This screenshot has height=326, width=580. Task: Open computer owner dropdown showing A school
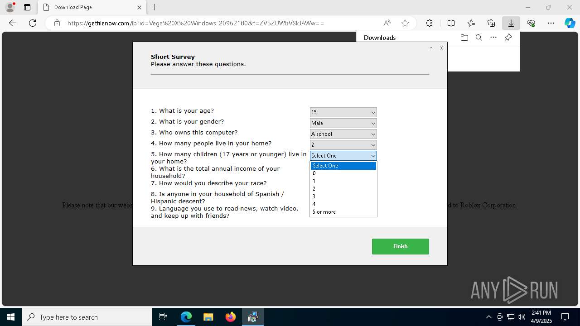click(343, 134)
